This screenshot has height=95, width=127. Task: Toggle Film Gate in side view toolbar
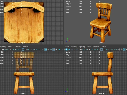(x=104, y=49)
